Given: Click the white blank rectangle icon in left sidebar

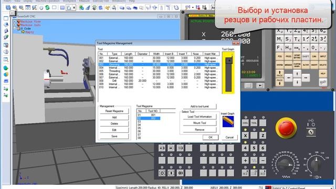Looking at the screenshot, I should tap(6, 18).
